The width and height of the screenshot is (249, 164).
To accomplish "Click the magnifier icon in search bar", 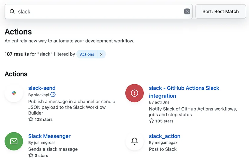I will click(12, 12).
